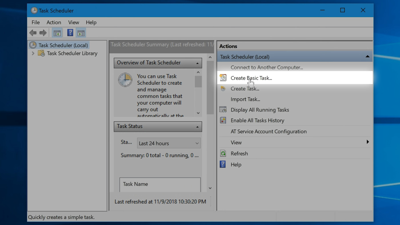Click the Help question mark icon in Actions

[x=223, y=164]
